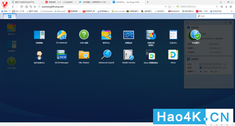Focus the browser search engine field
This screenshot has height=126, width=235.
tap(197, 7)
